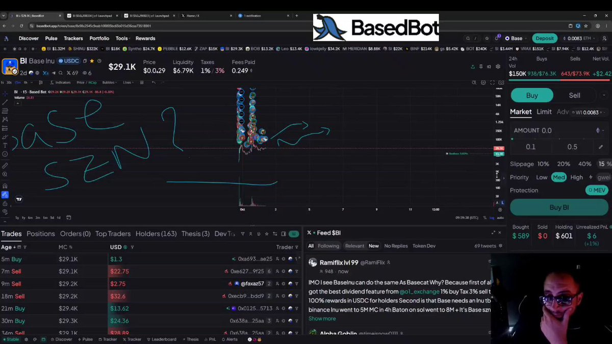This screenshot has height=344, width=612.
Task: Open the Lines chart dropdown
Action: [x=128, y=83]
